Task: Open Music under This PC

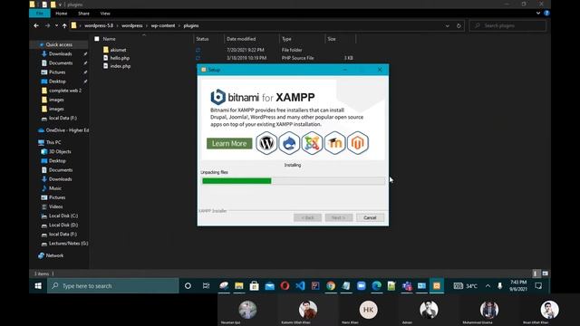Action: coord(55,188)
